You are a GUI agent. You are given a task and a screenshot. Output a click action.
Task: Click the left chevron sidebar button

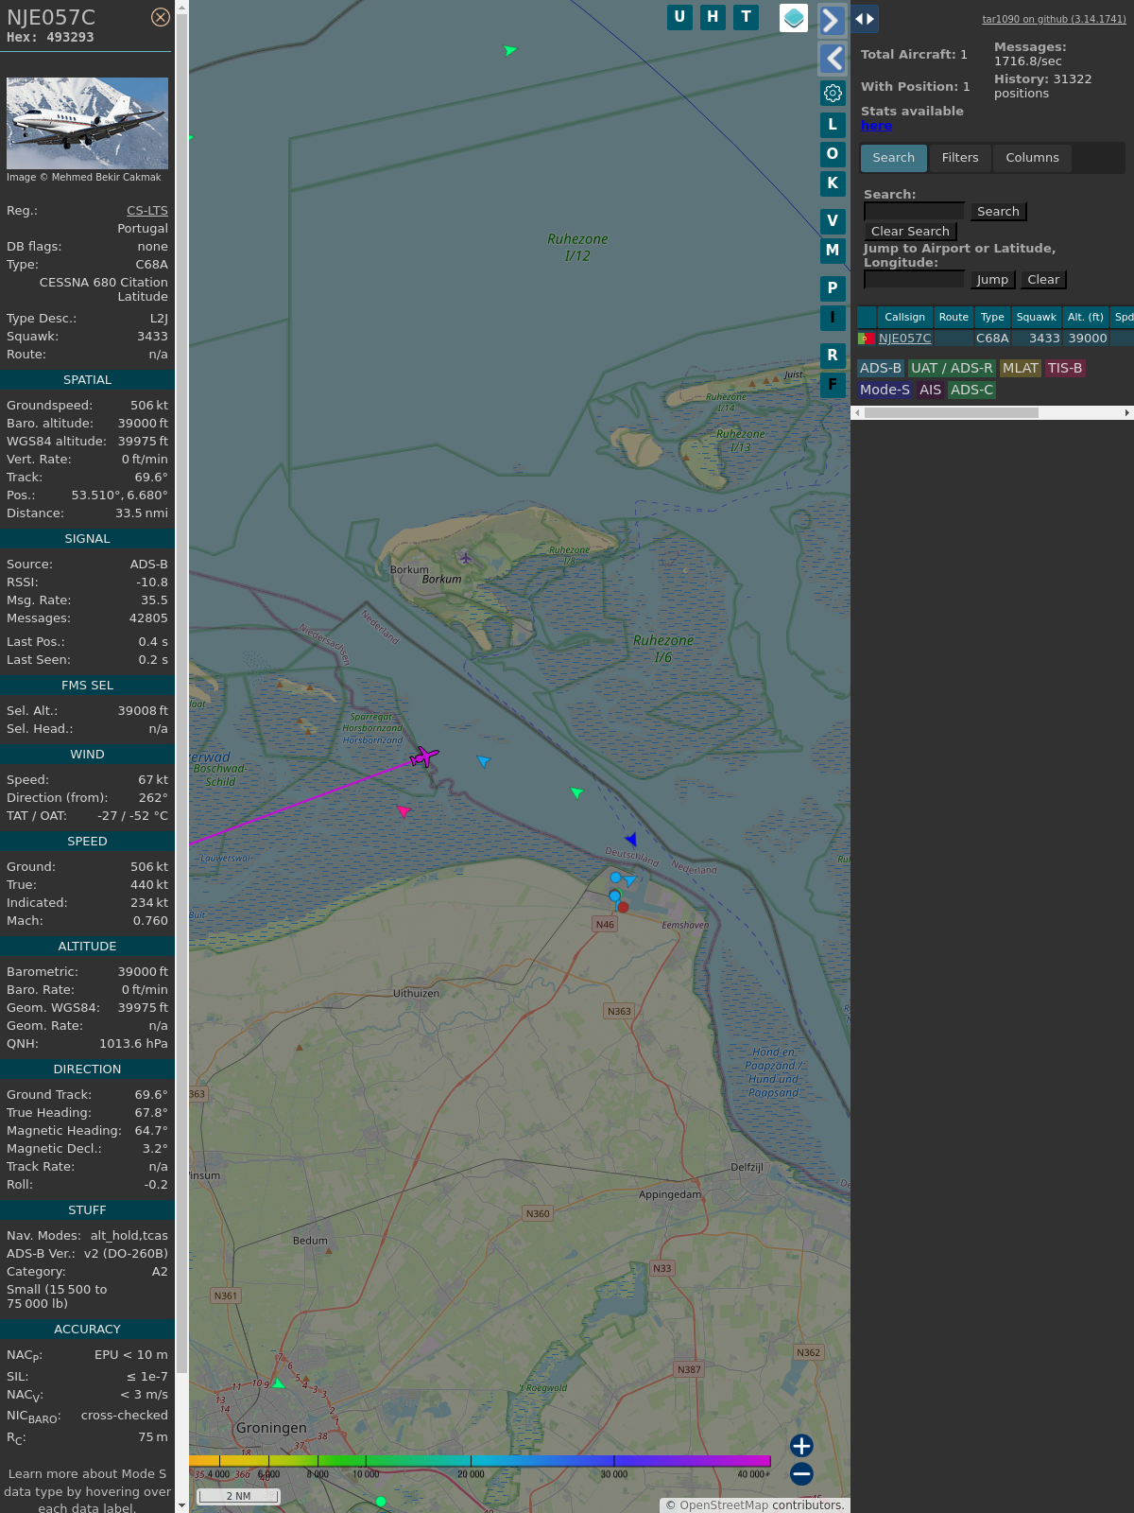pos(832,59)
